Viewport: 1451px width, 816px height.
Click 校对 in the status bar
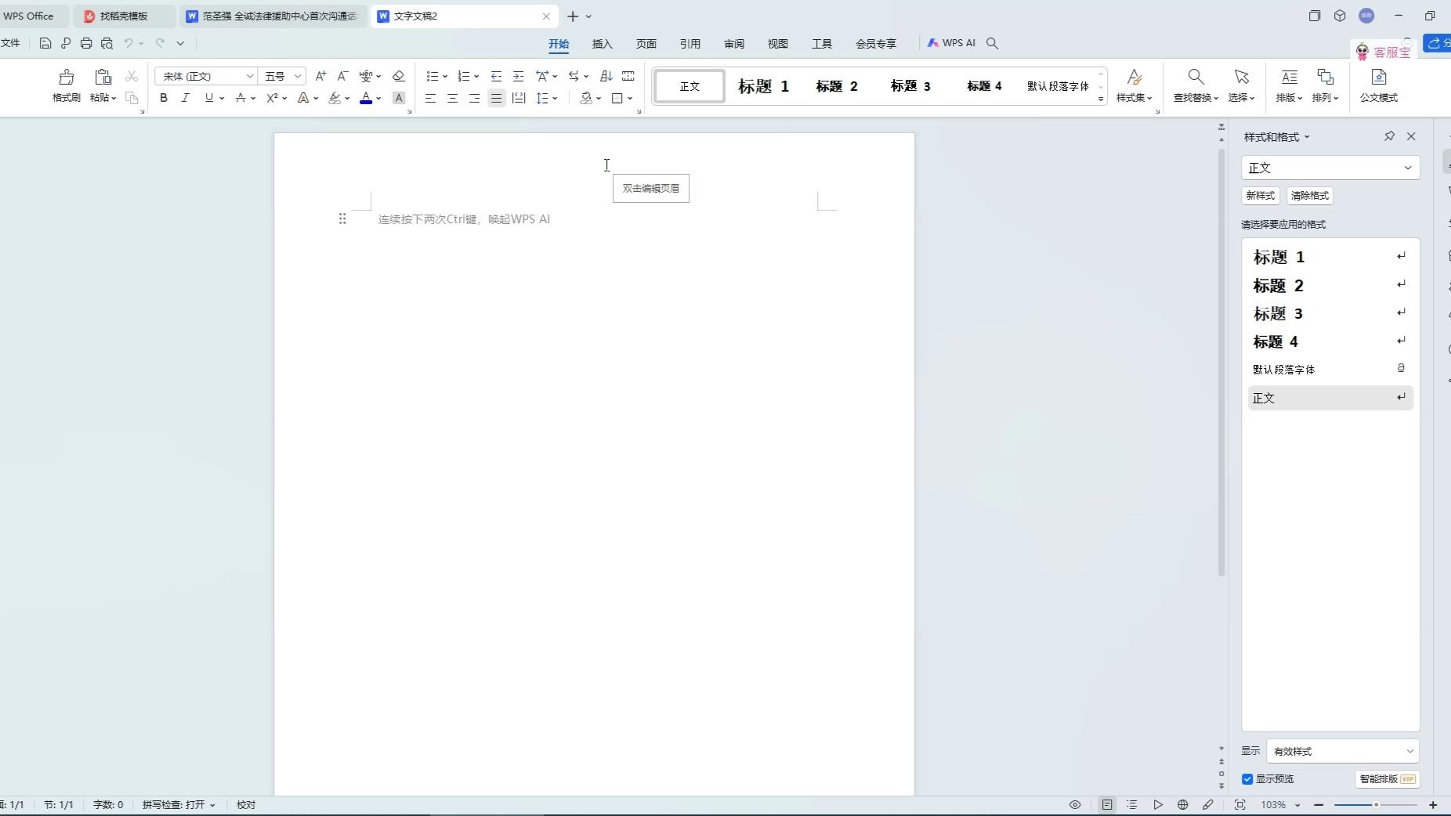[x=246, y=804]
